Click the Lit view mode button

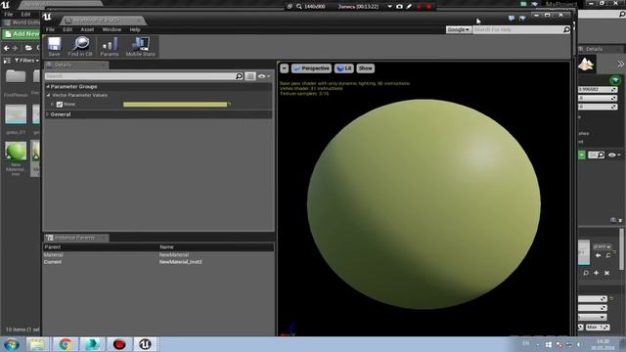pyautogui.click(x=344, y=68)
